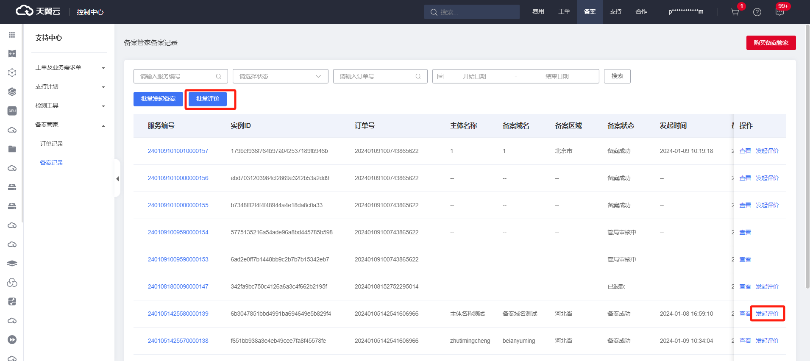Open service number 2401051425580000139

point(178,314)
